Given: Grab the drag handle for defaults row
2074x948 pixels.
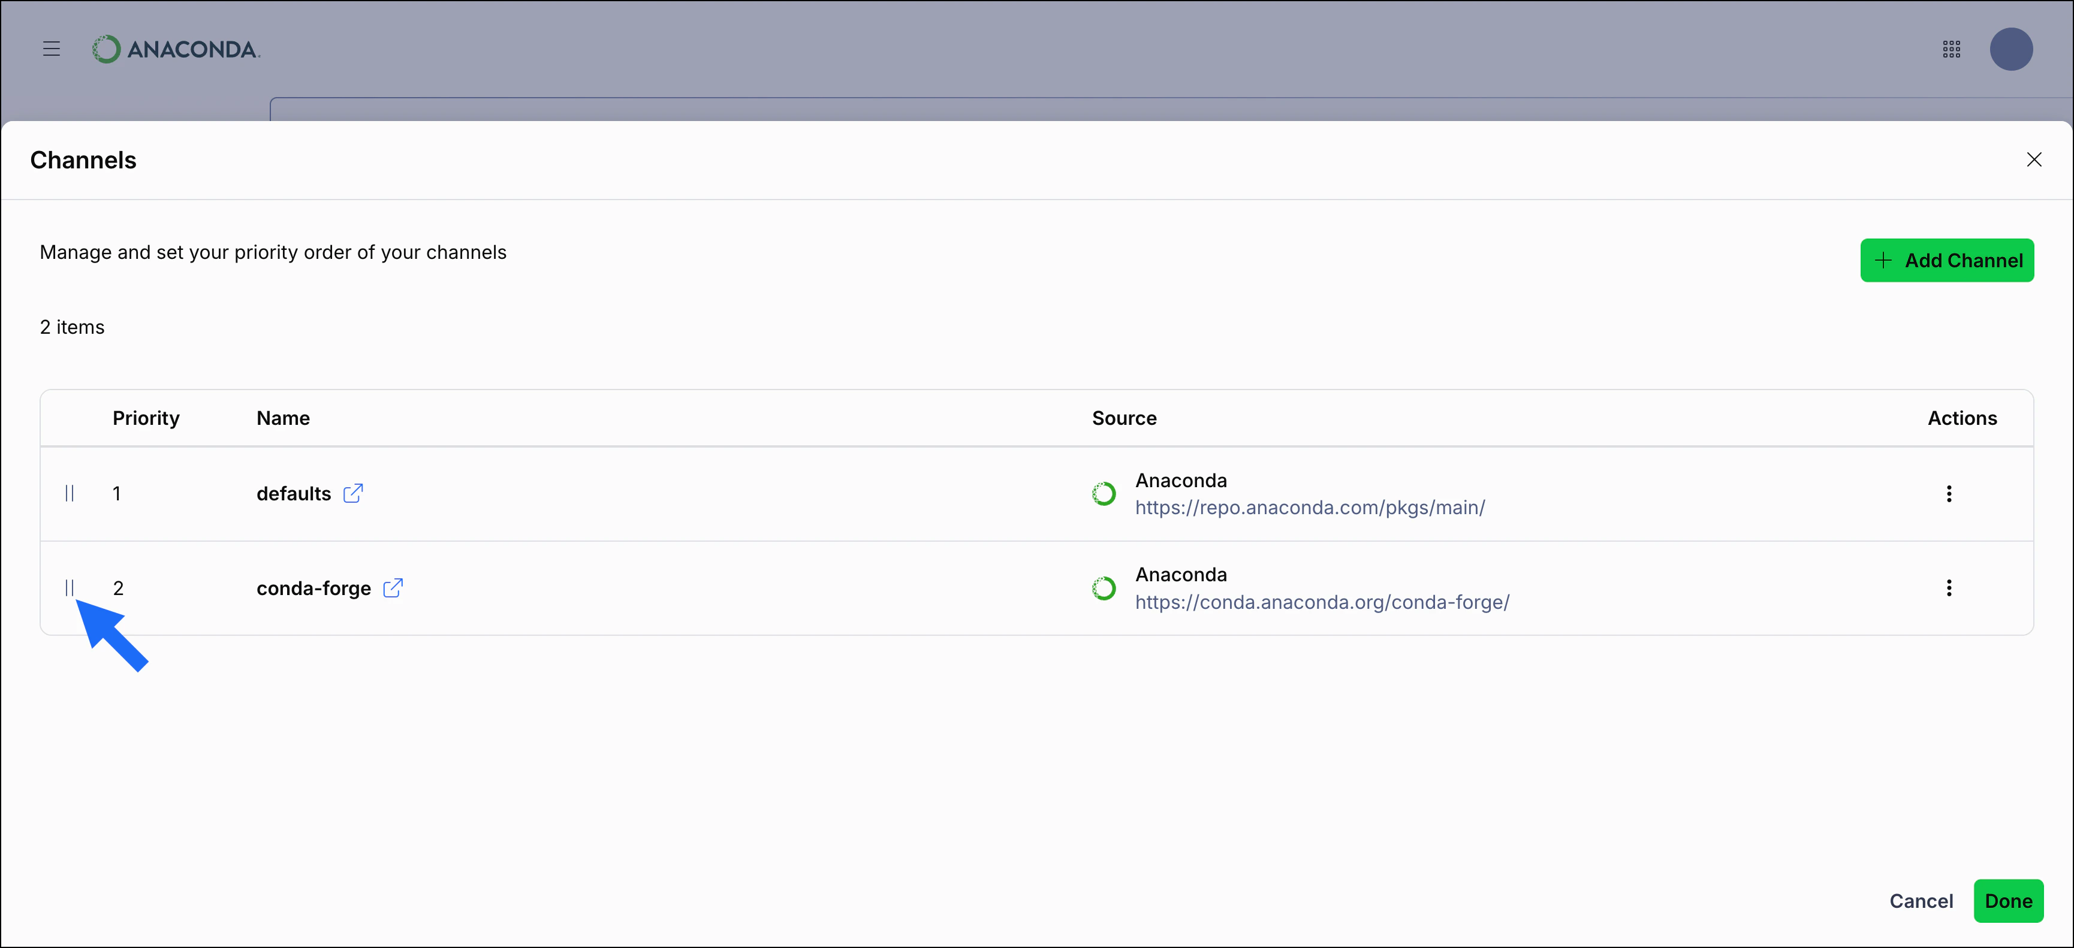Looking at the screenshot, I should [x=70, y=493].
